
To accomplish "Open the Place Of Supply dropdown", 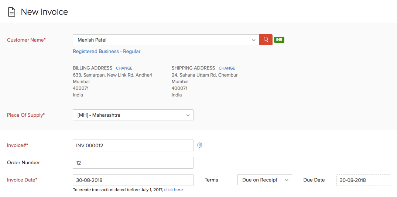I will [x=133, y=115].
